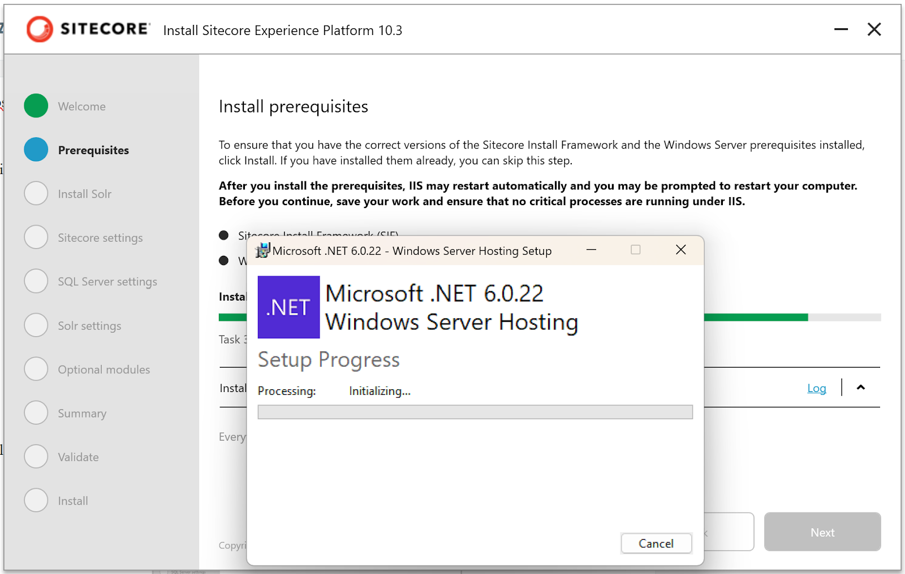Viewport: 905px width, 574px height.
Task: Select the Summary step circle
Action: [36, 412]
